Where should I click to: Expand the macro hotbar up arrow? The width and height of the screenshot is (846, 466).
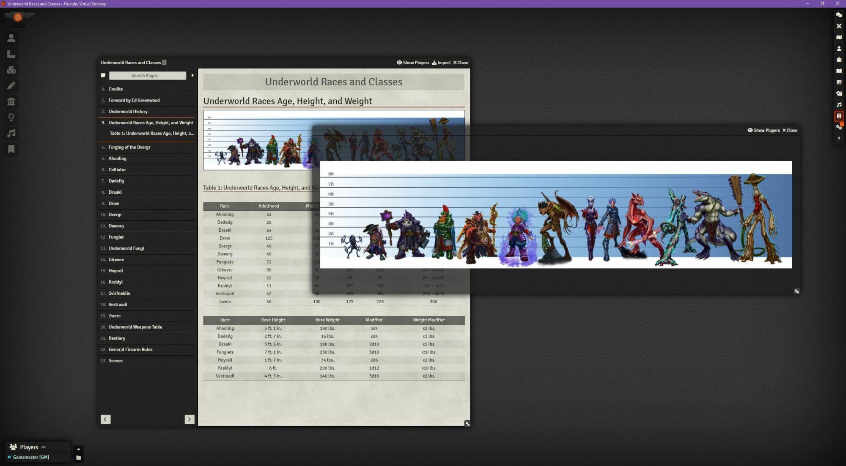pos(78,449)
